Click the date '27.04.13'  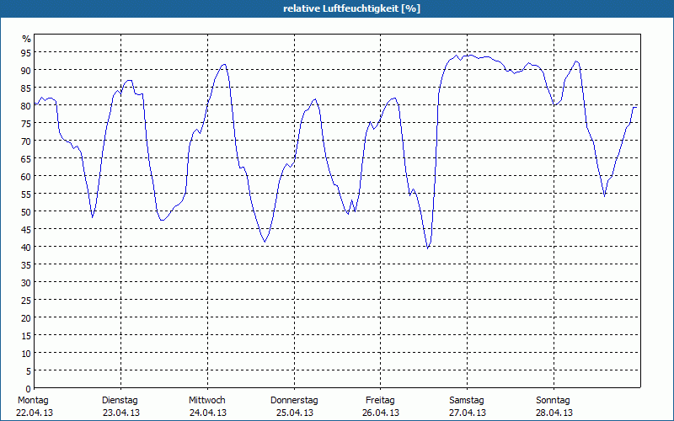(468, 413)
